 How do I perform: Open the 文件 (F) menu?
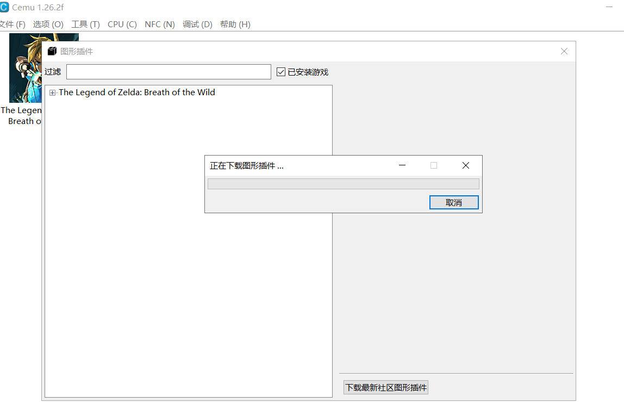pos(12,24)
